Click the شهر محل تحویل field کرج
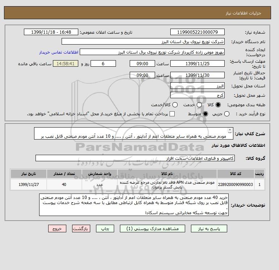Viewport: 279px width, 270px height. point(197,95)
